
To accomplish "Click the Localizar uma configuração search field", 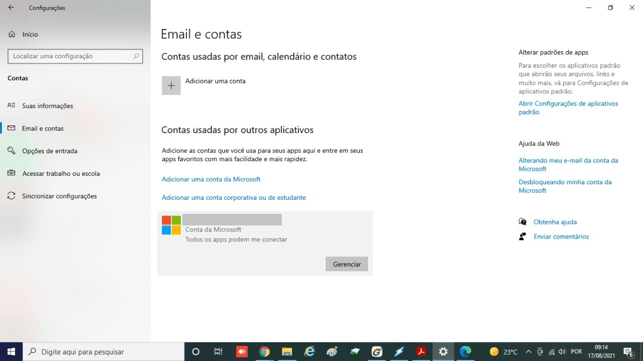I will pos(75,56).
